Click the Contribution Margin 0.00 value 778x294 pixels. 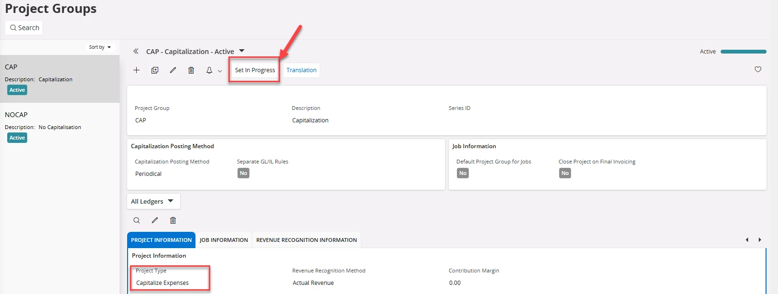455,283
